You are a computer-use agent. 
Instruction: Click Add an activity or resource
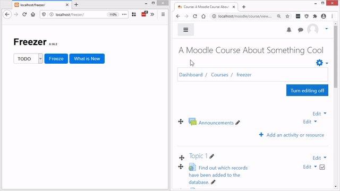coord(292,135)
